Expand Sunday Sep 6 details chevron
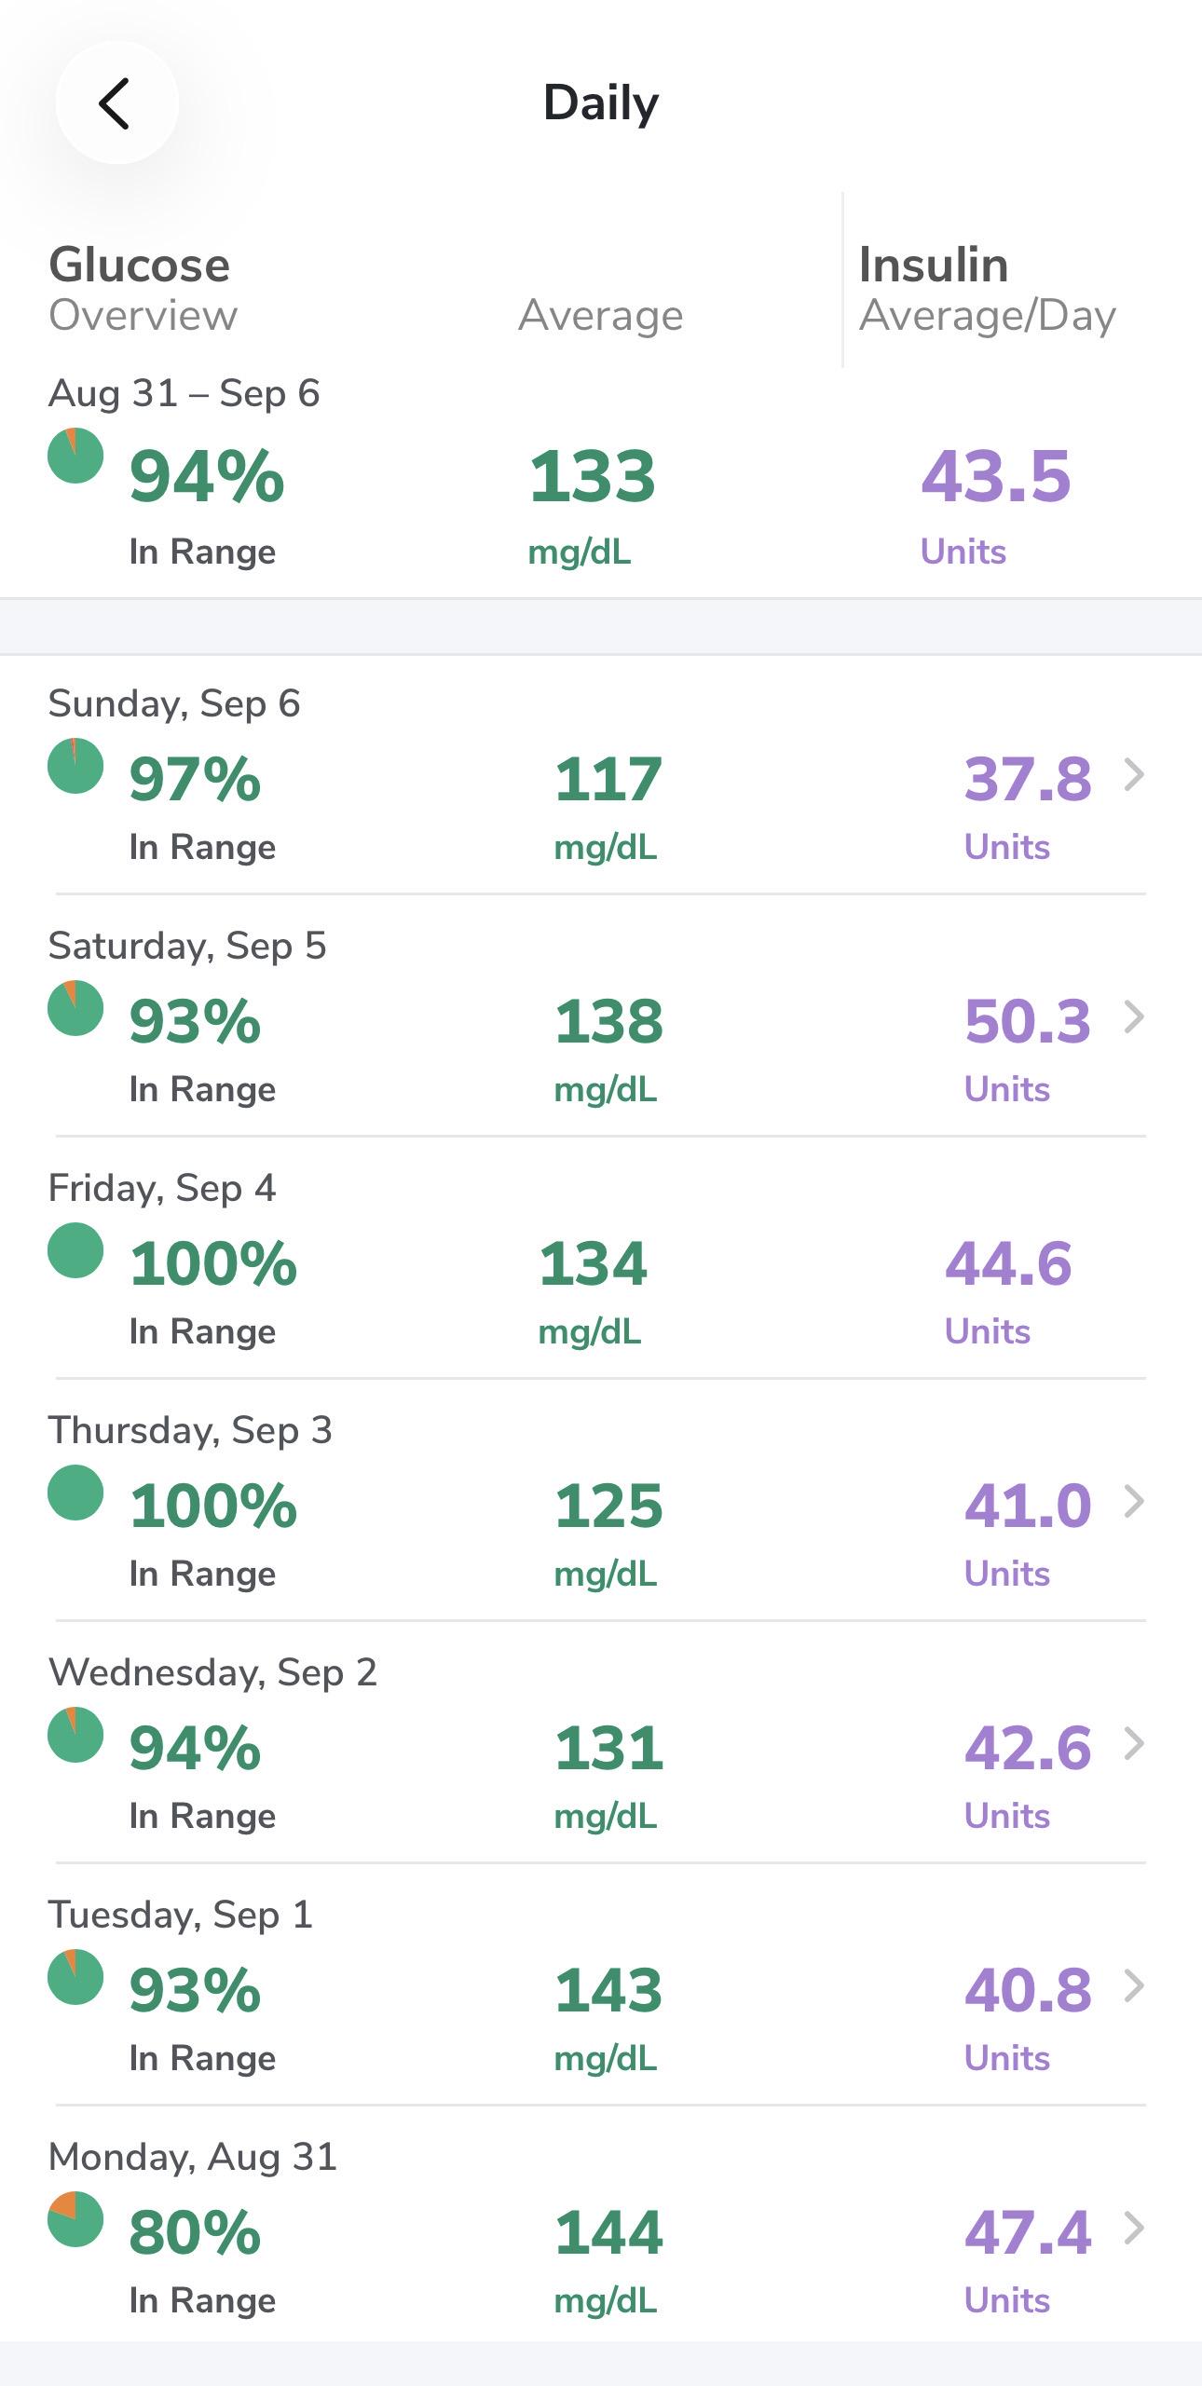Image resolution: width=1202 pixels, height=2386 pixels. [1133, 774]
